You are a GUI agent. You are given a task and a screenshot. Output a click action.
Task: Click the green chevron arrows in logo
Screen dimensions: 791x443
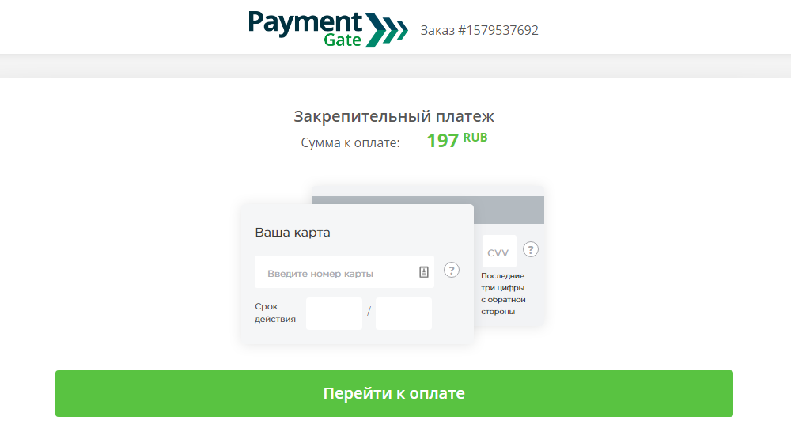click(x=387, y=30)
